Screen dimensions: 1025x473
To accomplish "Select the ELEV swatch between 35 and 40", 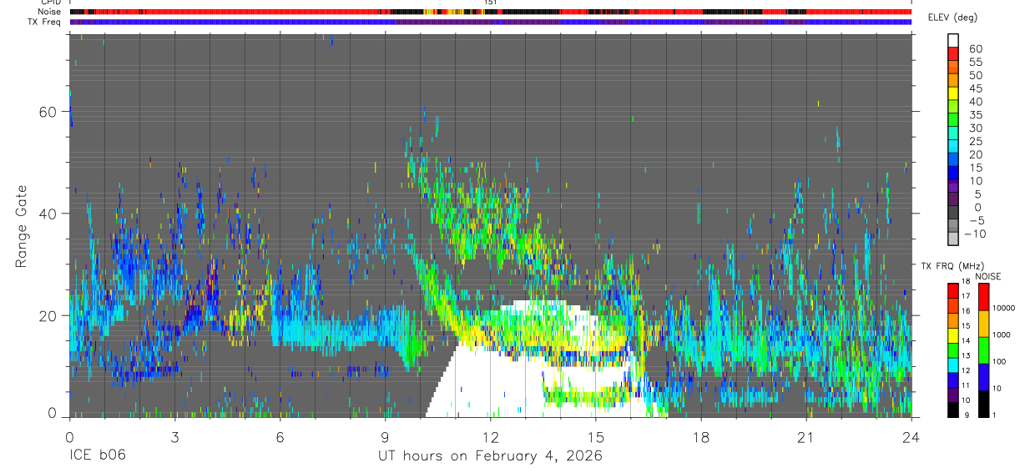I will point(954,107).
